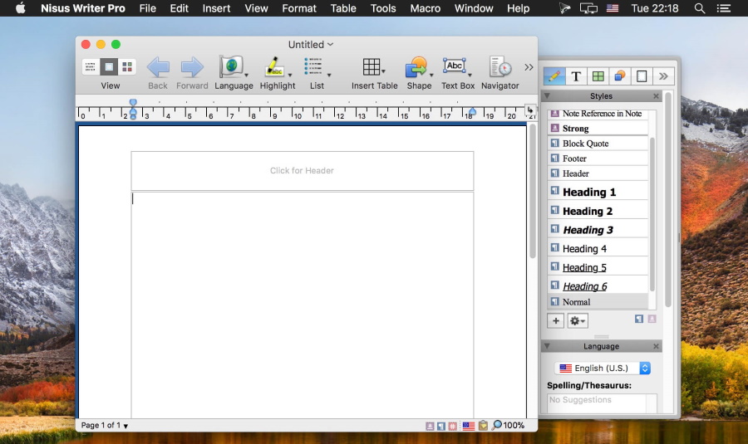Open the Page 1 of 1 popup
748x444 pixels.
pos(105,425)
